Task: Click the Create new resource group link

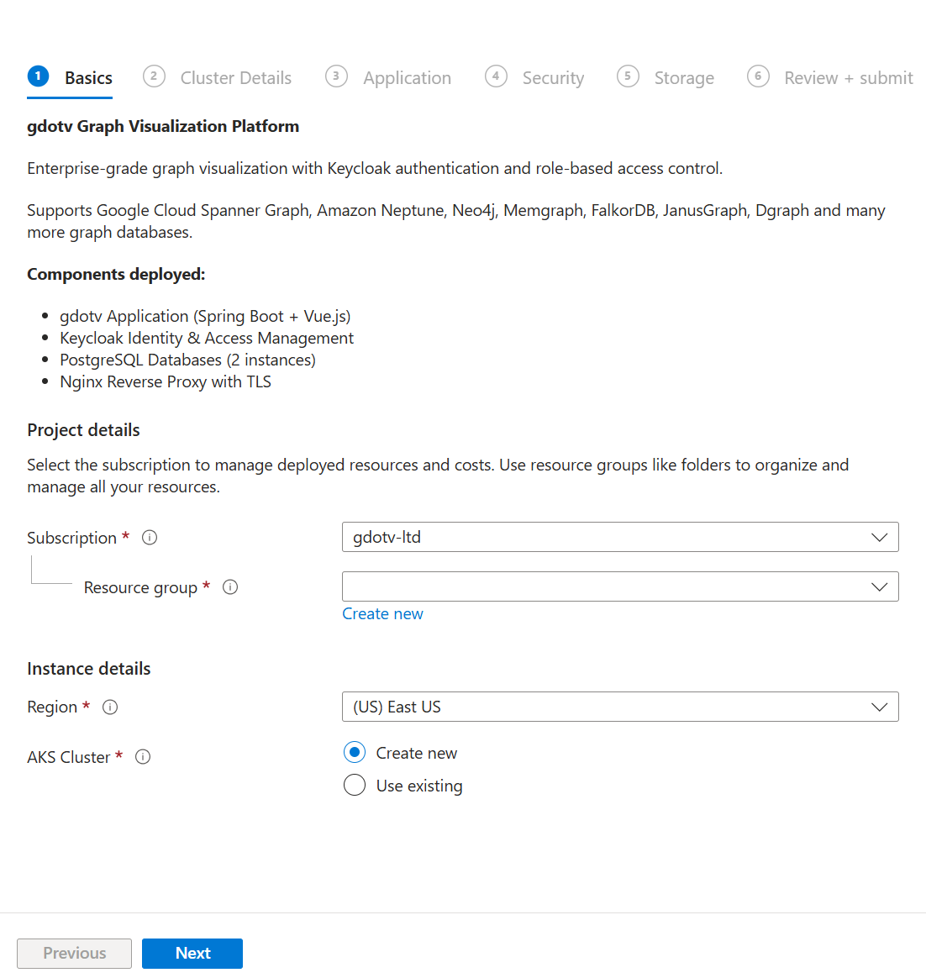Action: [x=382, y=613]
